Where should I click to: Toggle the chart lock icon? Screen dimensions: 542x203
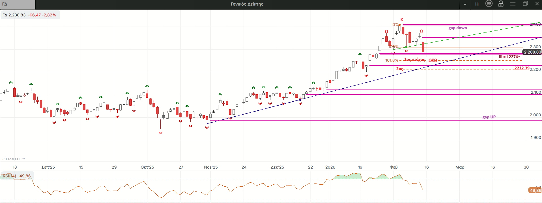[501, 4]
